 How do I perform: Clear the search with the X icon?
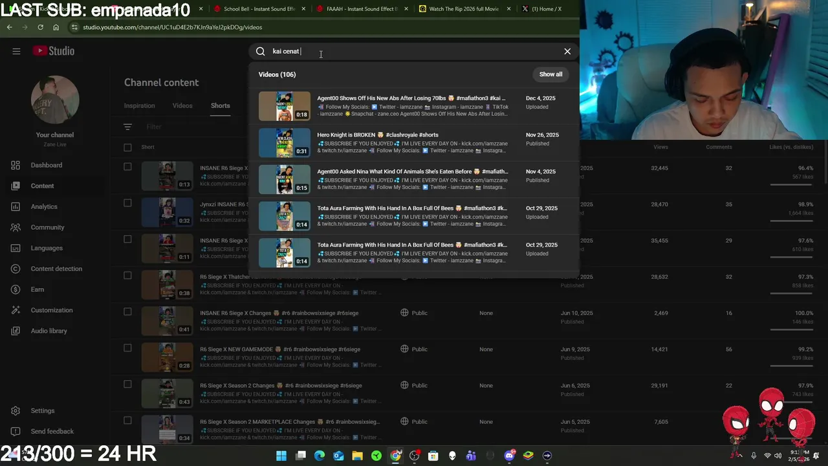pos(567,51)
